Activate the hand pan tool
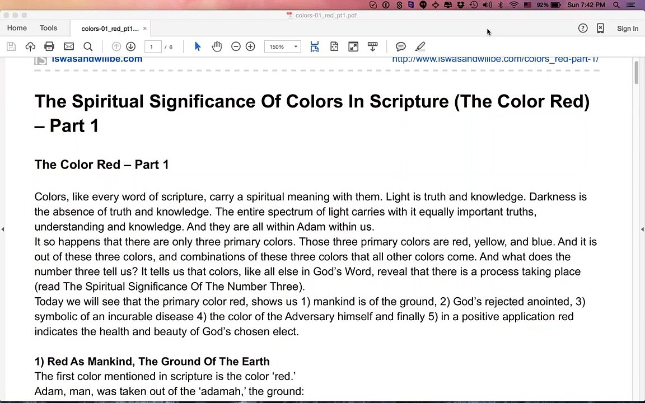The height and width of the screenshot is (403, 645). point(217,46)
